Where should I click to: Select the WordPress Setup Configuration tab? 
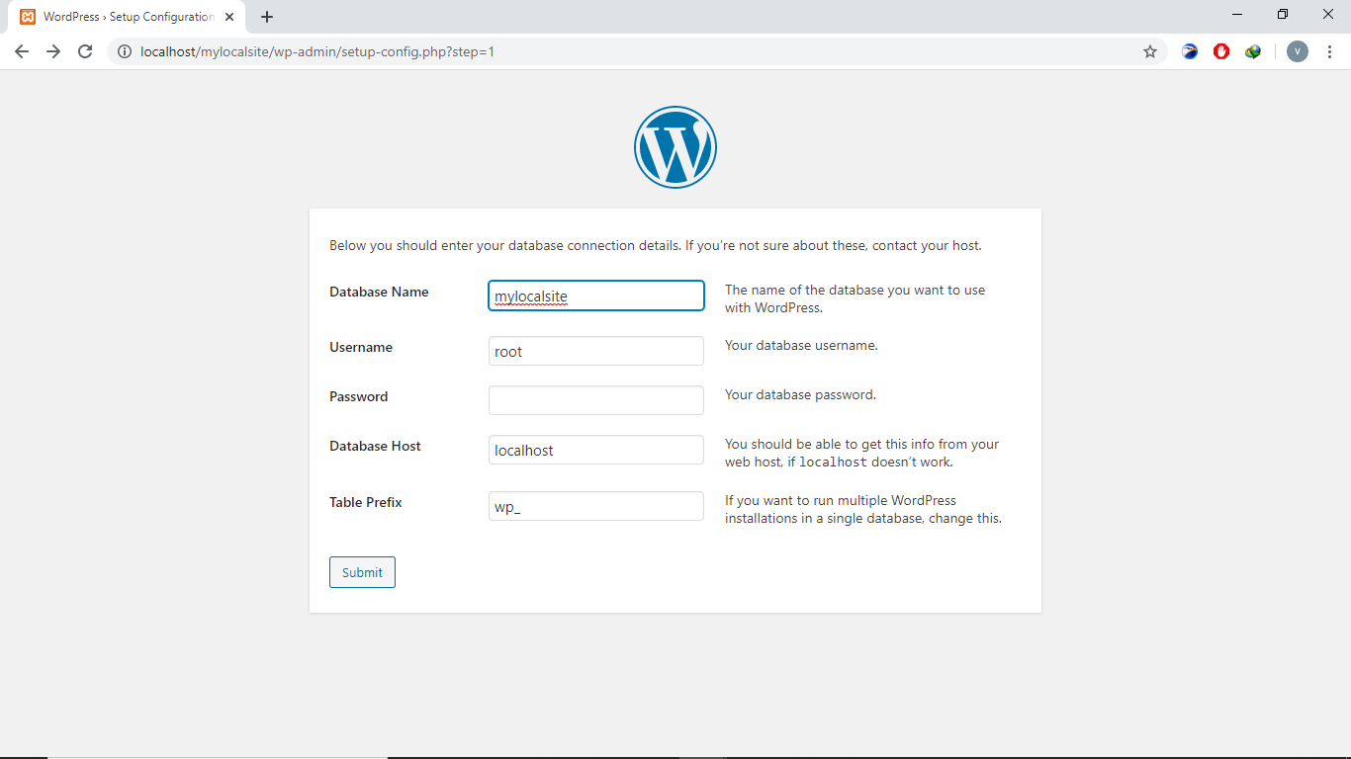point(127,17)
